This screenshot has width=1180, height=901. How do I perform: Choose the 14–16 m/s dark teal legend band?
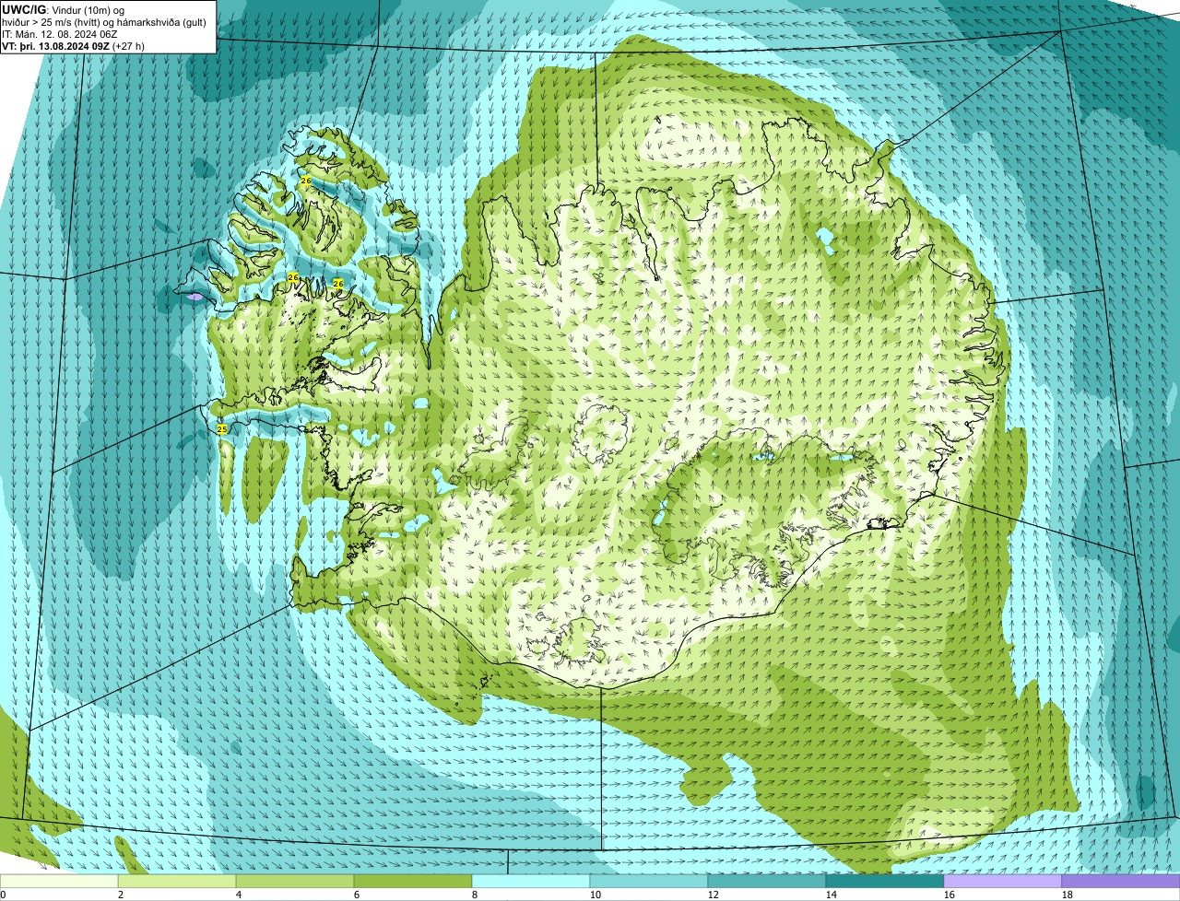885,882
